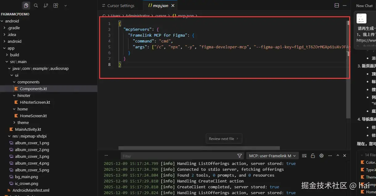Collapse the hinoter folder
This screenshot has width=376, height=196.
(24, 95)
